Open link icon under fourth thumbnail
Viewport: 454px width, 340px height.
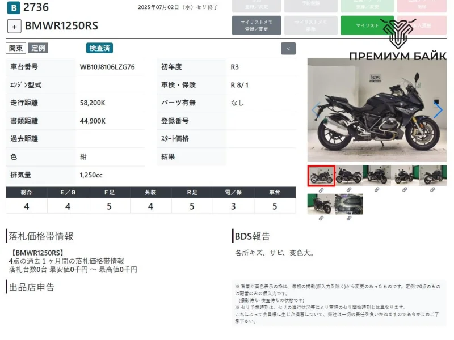(x=405, y=190)
